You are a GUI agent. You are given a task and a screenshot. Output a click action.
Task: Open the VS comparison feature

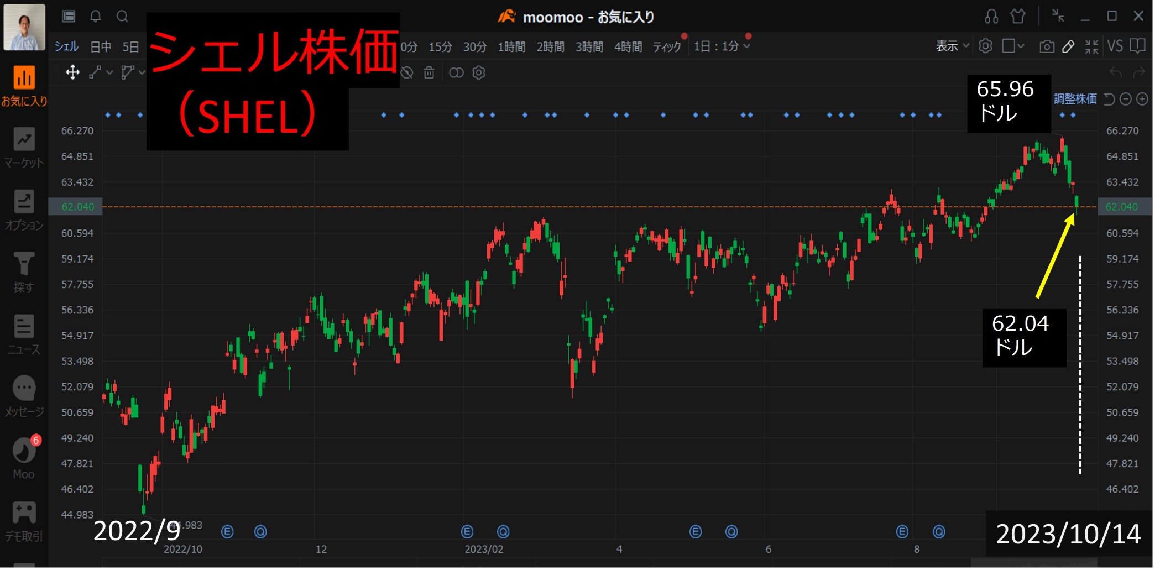[x=1115, y=46]
